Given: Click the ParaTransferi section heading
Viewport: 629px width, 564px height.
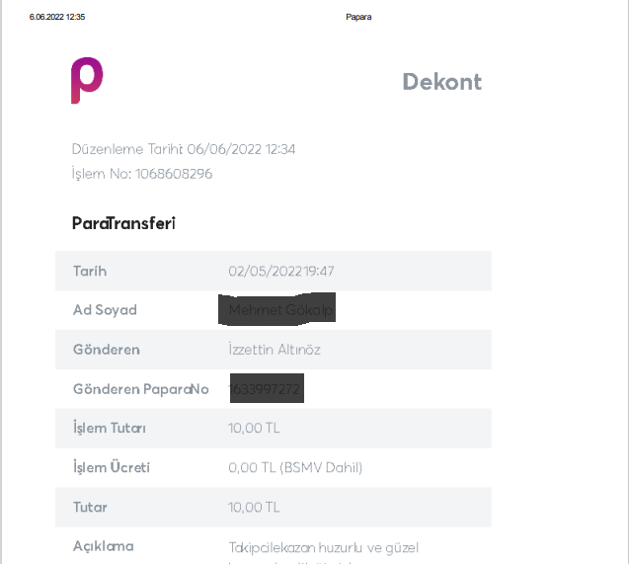Looking at the screenshot, I should (123, 223).
